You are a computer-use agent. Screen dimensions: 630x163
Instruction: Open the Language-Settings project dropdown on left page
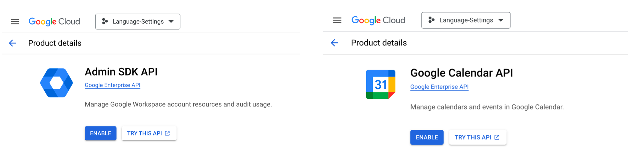tap(138, 21)
